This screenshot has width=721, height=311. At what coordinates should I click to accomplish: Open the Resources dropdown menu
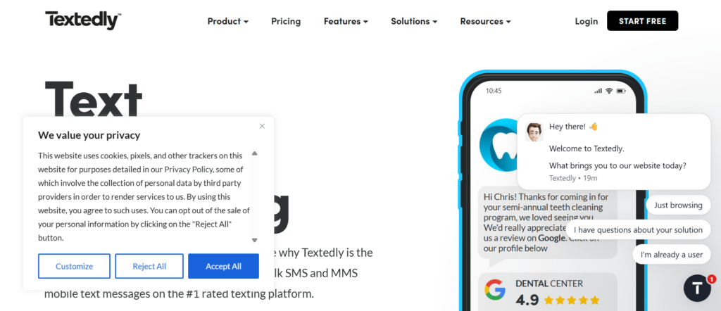[485, 21]
